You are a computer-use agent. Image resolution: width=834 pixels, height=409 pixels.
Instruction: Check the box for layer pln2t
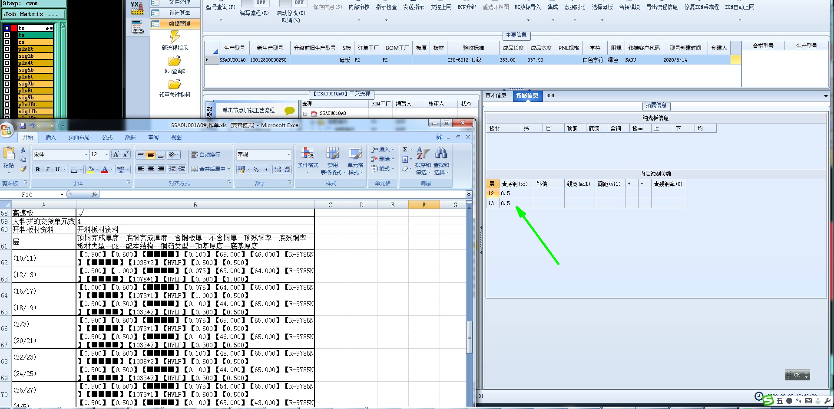coord(7,49)
